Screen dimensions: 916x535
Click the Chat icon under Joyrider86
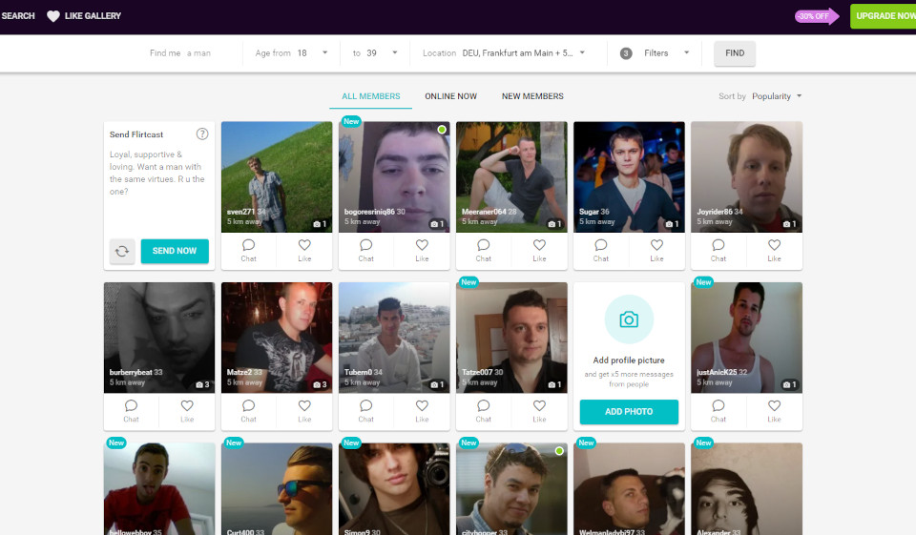click(718, 245)
